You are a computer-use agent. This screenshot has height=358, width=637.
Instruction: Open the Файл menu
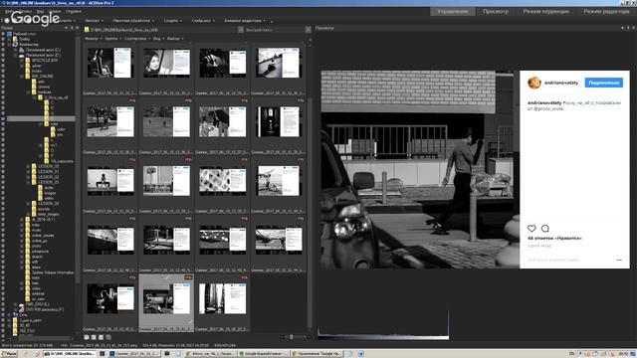[8, 11]
